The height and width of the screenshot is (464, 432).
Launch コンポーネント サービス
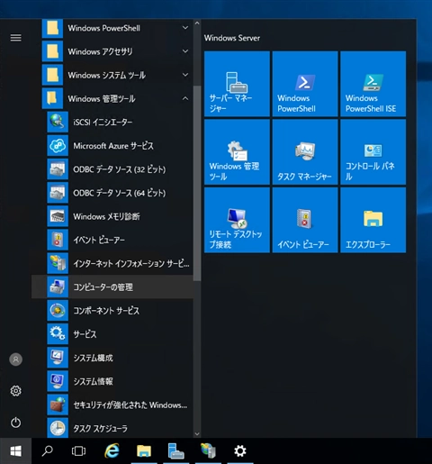click(112, 311)
